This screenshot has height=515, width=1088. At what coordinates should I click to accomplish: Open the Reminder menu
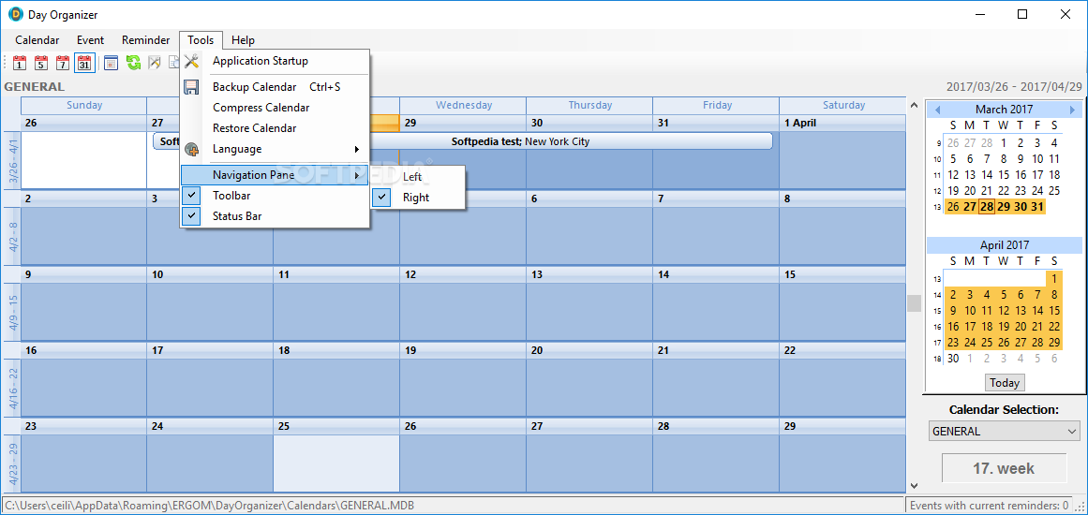[x=145, y=40]
